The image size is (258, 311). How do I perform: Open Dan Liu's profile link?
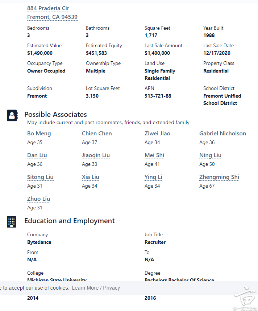coord(37,155)
